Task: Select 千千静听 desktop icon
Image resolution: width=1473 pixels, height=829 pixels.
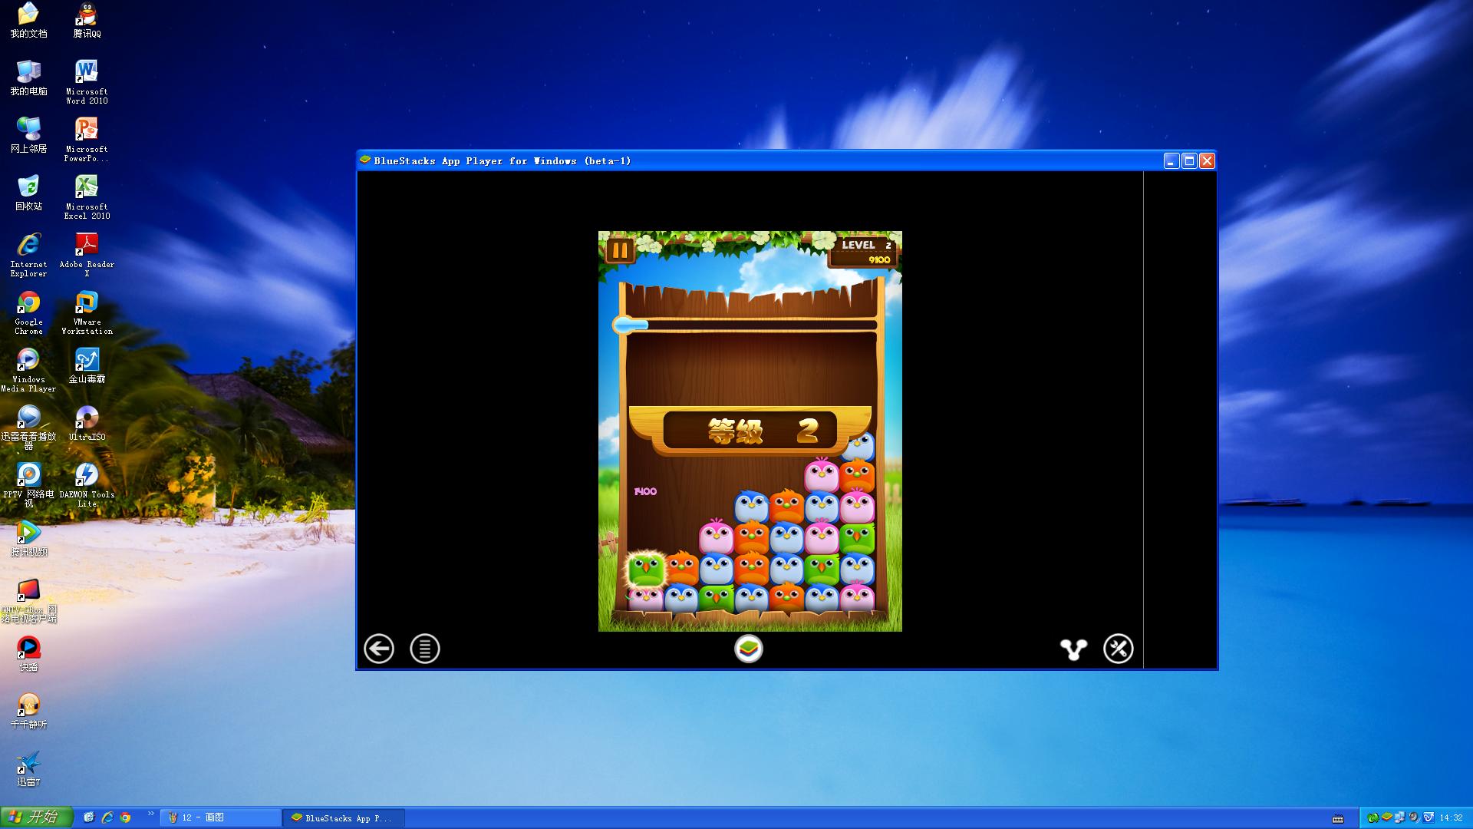Action: (28, 711)
